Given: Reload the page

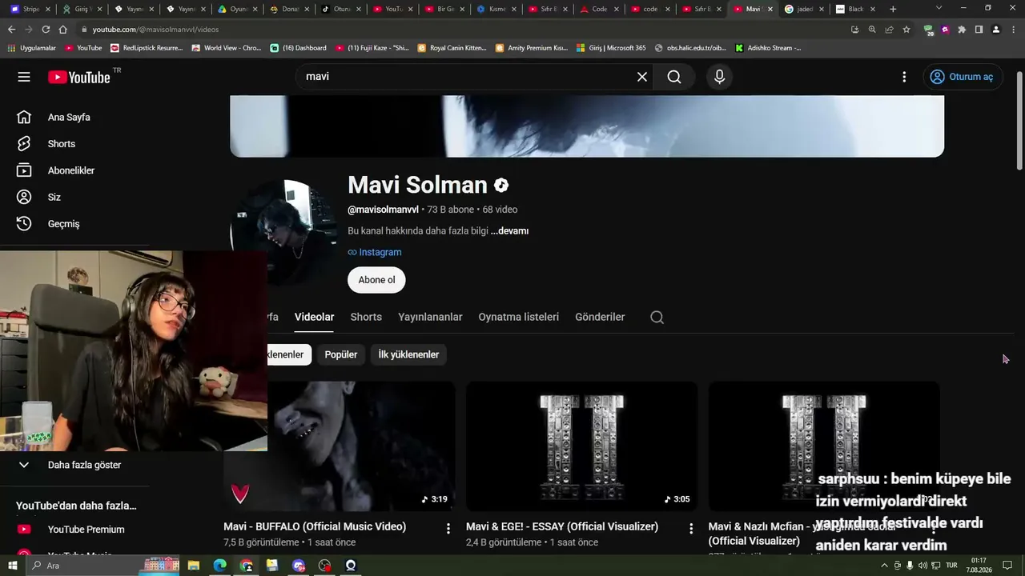Looking at the screenshot, I should (46, 30).
